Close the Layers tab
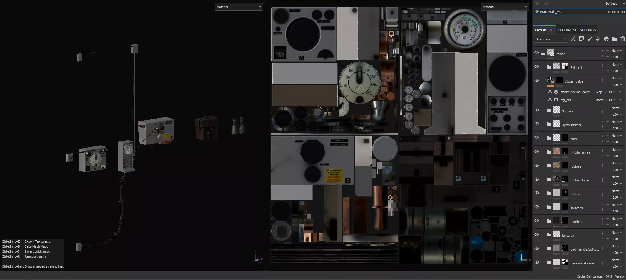 tap(551, 30)
